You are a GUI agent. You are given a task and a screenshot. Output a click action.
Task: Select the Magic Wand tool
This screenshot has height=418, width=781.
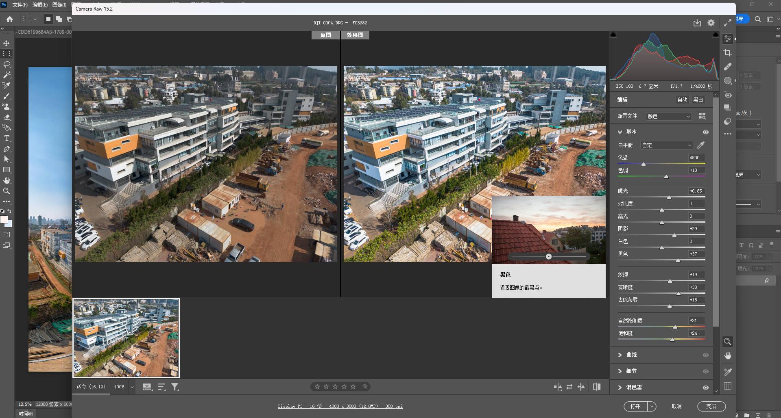[x=7, y=75]
